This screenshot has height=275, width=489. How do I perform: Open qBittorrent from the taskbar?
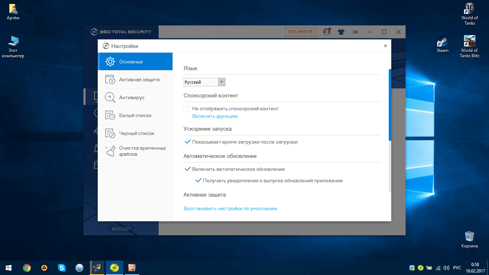click(x=79, y=267)
